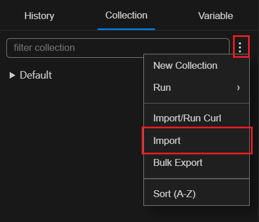Open the three-dot collection options menu
The width and height of the screenshot is (259, 222).
(x=240, y=47)
